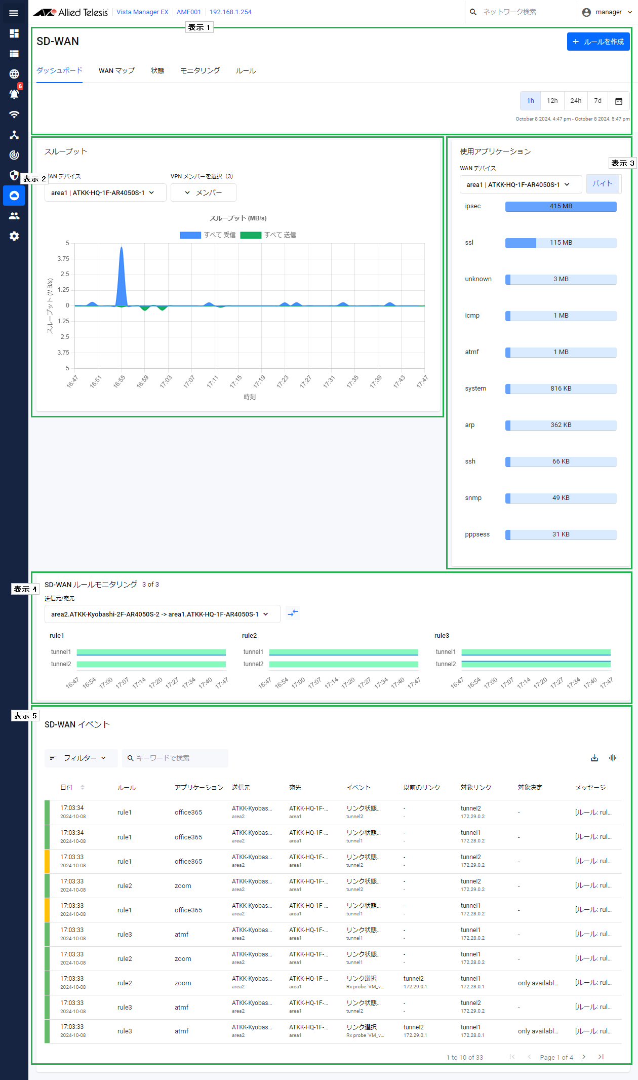Expand the throughput WAN device dropdown
Image resolution: width=638 pixels, height=1080 pixels.
pos(105,192)
